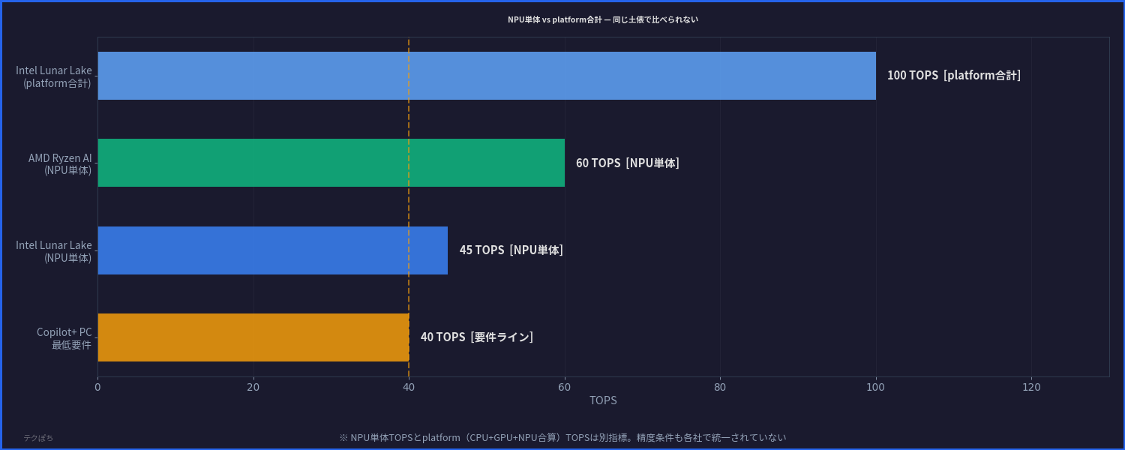Screen dimensions: 1125x450
Task: Click the "AMD Ryzen AI (NPU単体)" axis label
Action: coord(60,163)
